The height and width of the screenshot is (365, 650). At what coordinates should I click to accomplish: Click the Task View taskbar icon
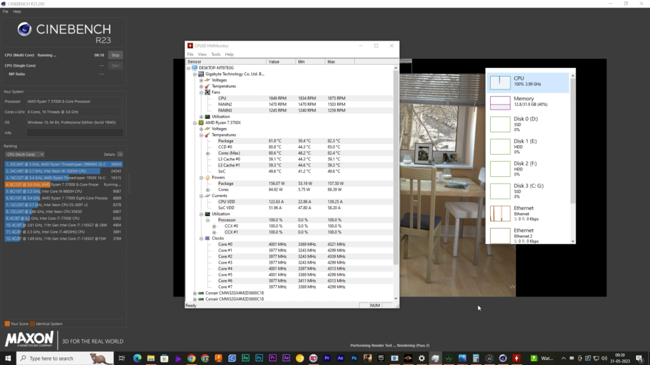click(x=121, y=358)
